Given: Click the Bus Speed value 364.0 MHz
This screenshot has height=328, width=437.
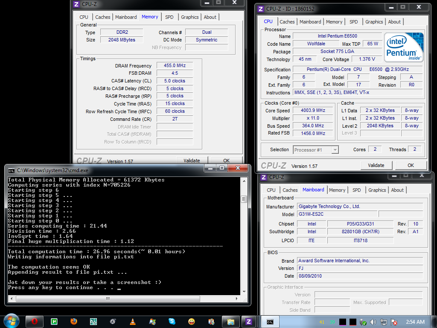Looking at the screenshot, I should click(313, 126).
